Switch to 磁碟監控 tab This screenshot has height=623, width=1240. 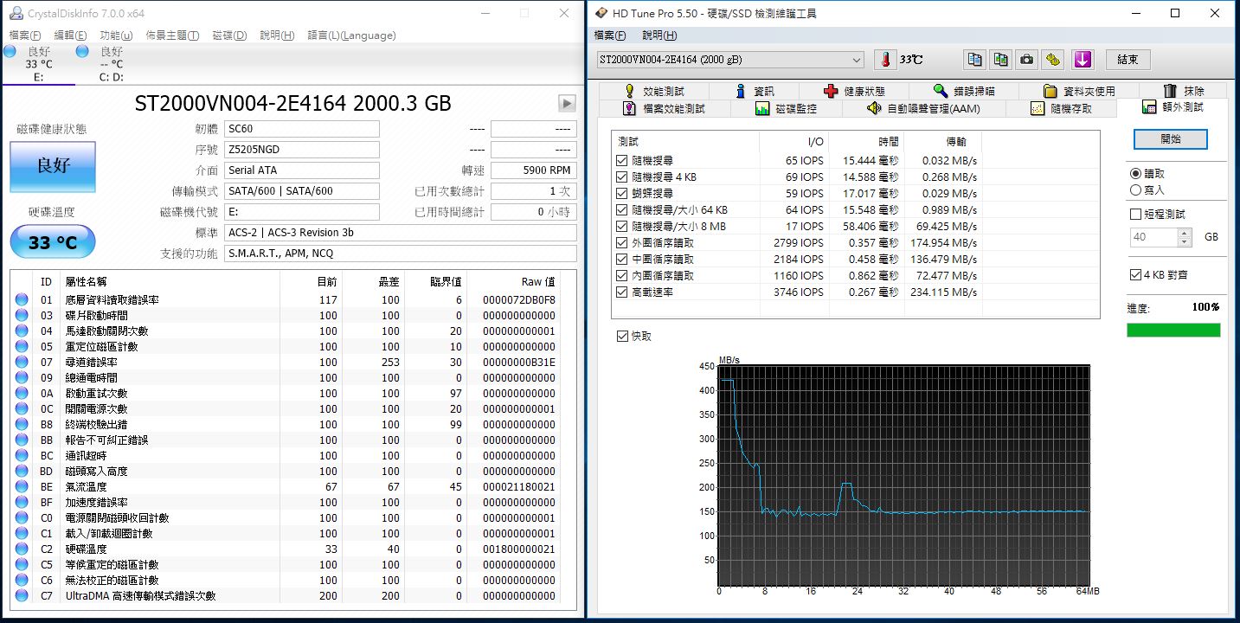786,109
